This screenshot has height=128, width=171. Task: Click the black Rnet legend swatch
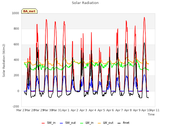[119, 123]
